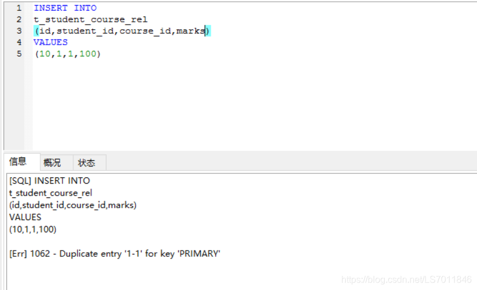Click the Duplicate entry error message
The height and width of the screenshot is (290, 477).
click(115, 253)
